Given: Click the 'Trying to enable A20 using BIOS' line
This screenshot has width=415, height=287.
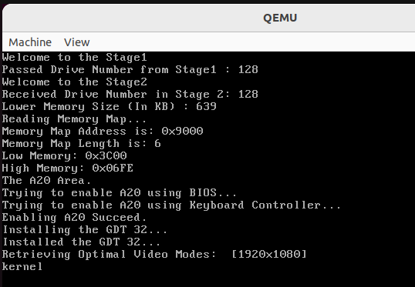Looking at the screenshot, I should point(119,193).
